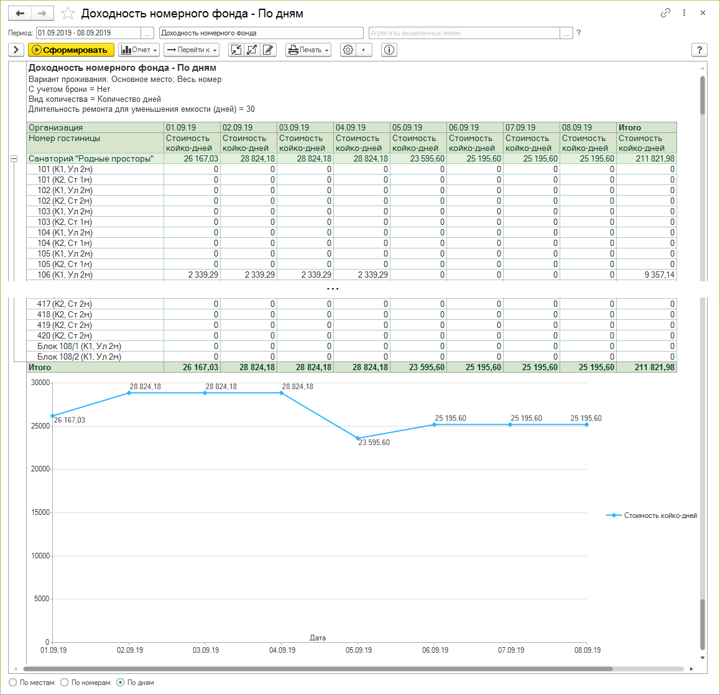Open the 'Печать' dropdown menu
720x695 pixels.
(308, 50)
